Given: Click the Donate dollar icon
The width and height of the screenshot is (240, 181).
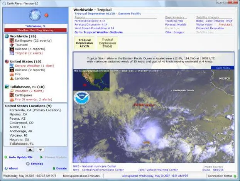Looking at the screenshot, I should pos(54,168).
